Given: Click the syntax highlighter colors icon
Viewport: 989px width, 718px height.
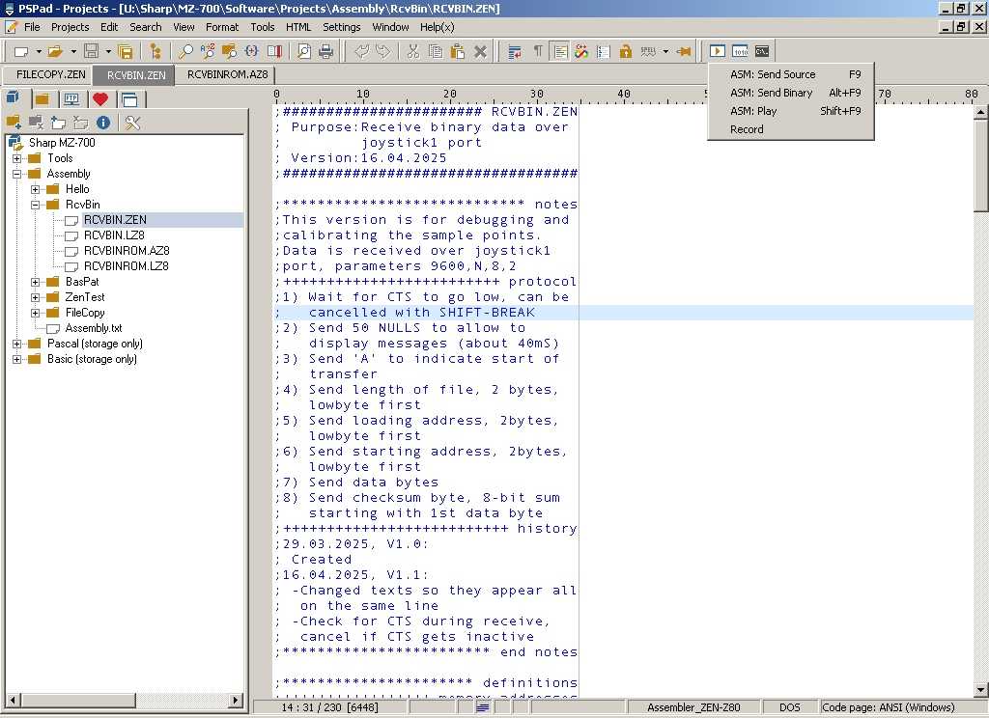Looking at the screenshot, I should [x=581, y=52].
